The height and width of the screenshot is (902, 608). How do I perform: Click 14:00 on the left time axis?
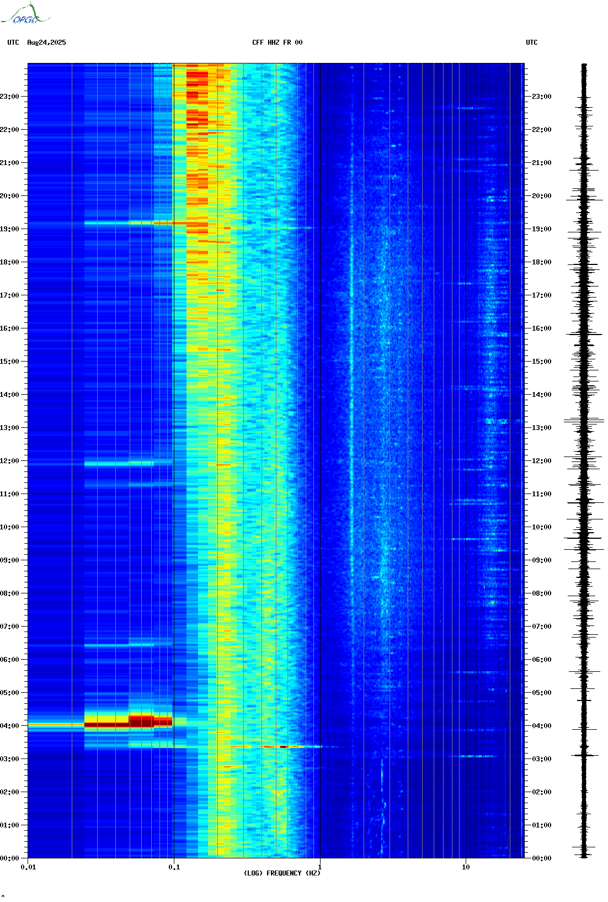(x=9, y=395)
